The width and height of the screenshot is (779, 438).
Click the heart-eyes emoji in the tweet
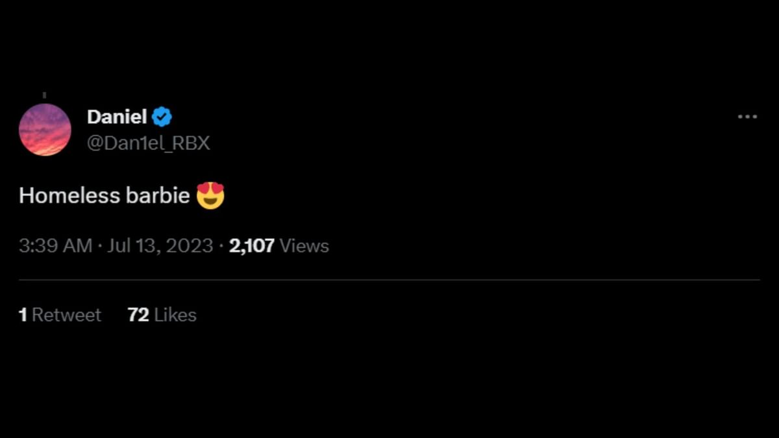[x=210, y=195]
